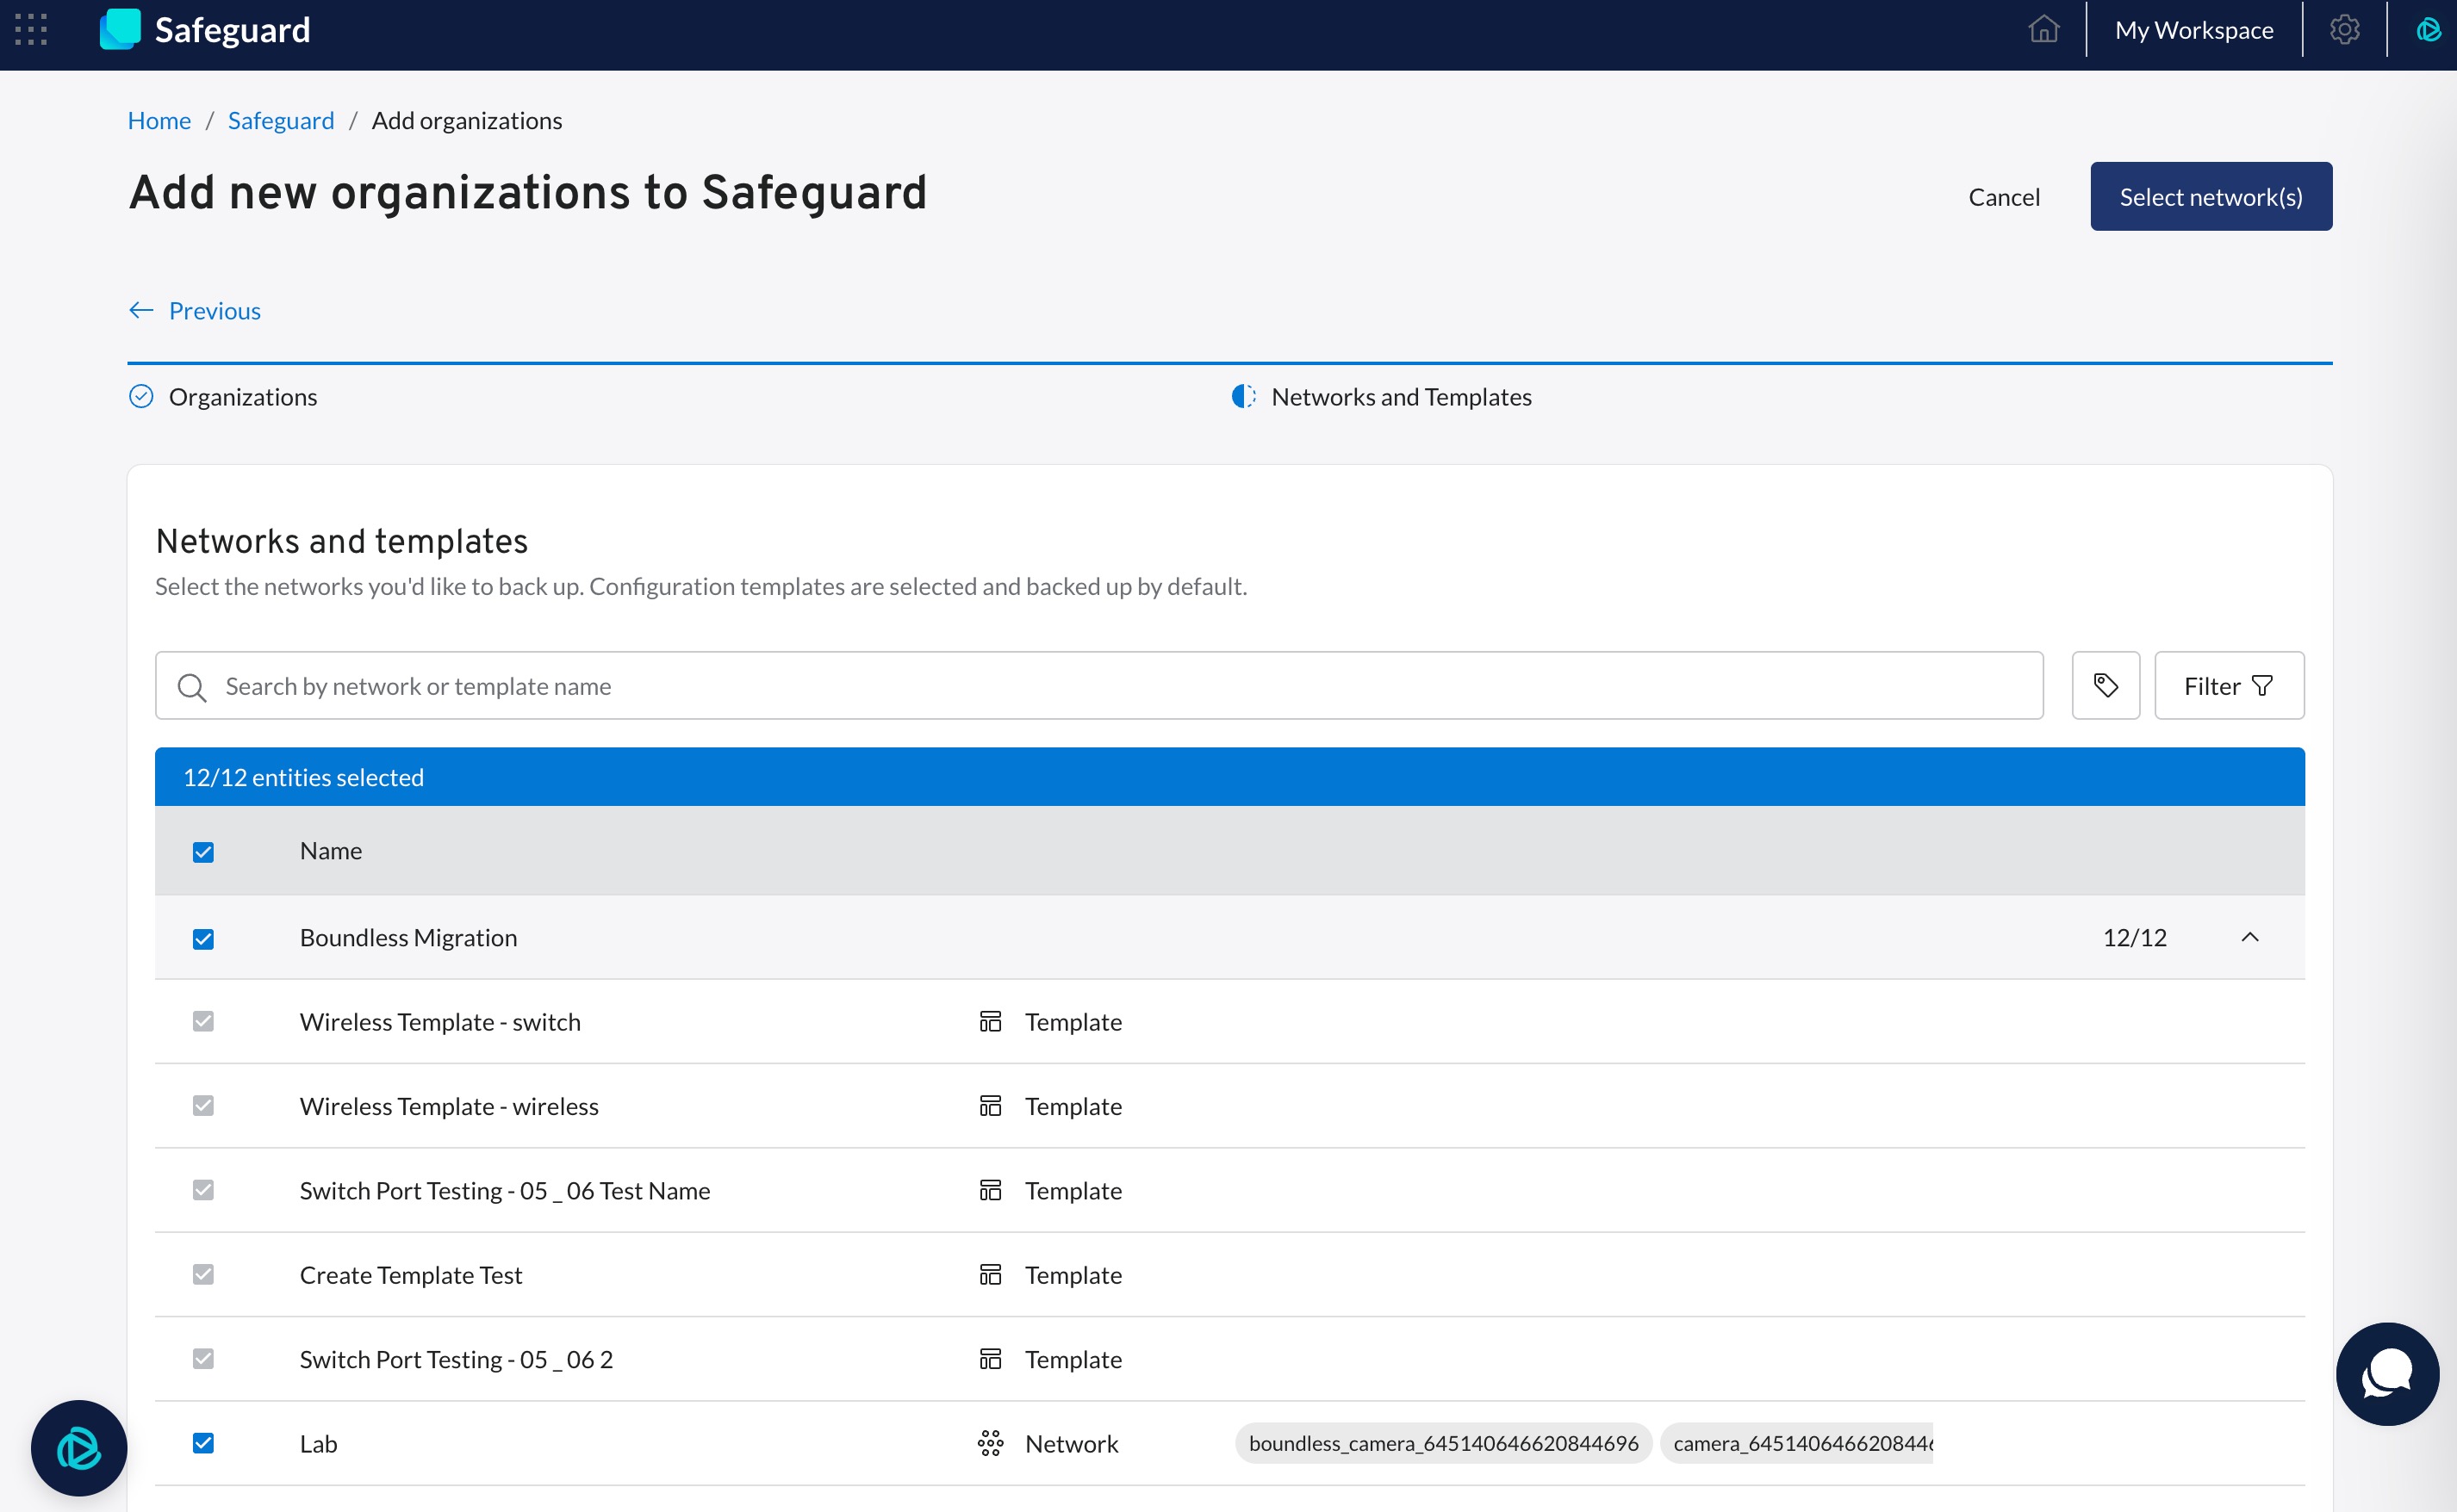Click the top-right brand logo icon
The height and width of the screenshot is (1512, 2457).
click(x=2428, y=30)
